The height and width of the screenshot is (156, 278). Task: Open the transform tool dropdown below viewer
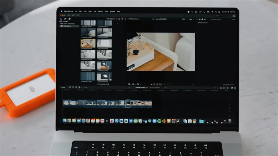129,84
